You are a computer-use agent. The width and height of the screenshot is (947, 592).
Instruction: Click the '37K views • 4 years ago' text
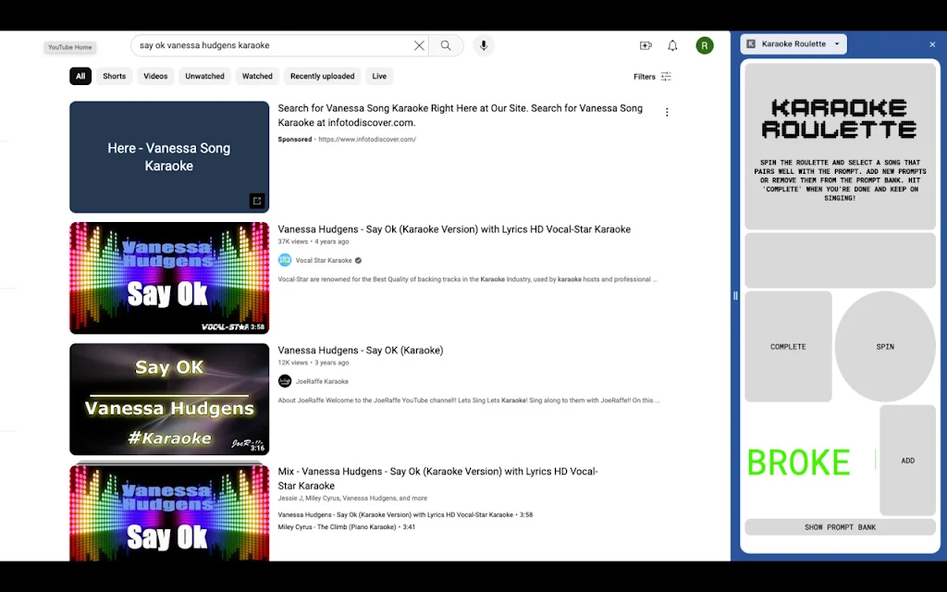coord(314,241)
